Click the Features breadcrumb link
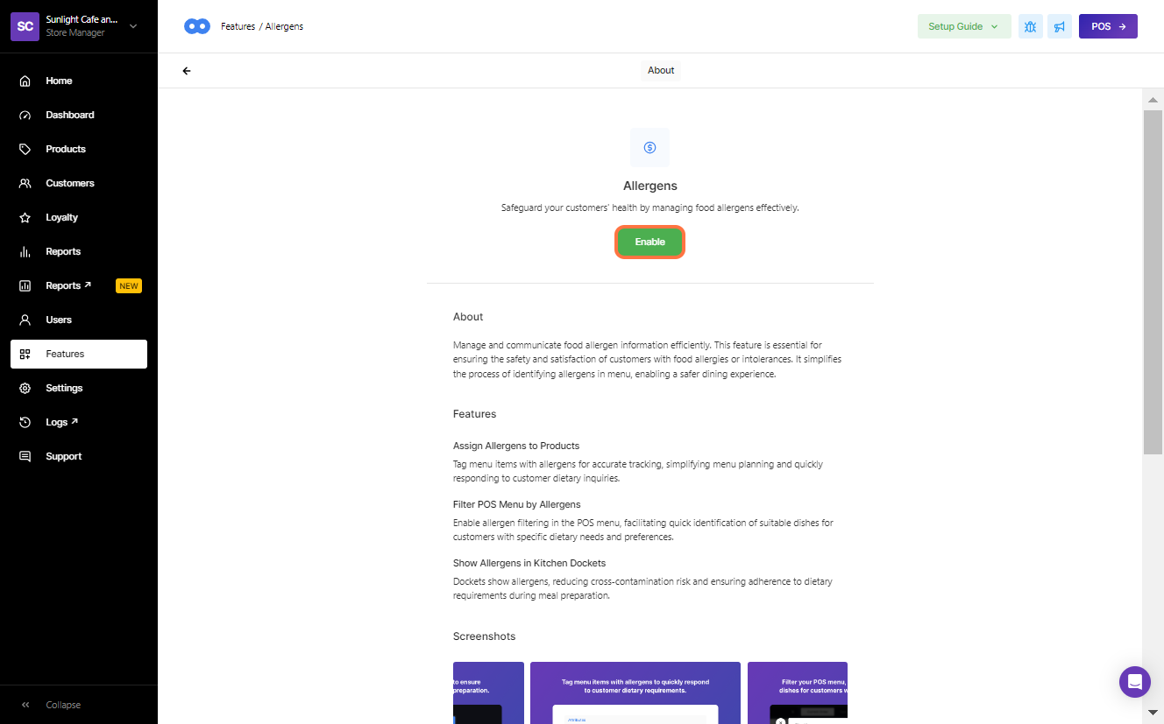Viewport: 1164px width, 724px height. point(238,26)
